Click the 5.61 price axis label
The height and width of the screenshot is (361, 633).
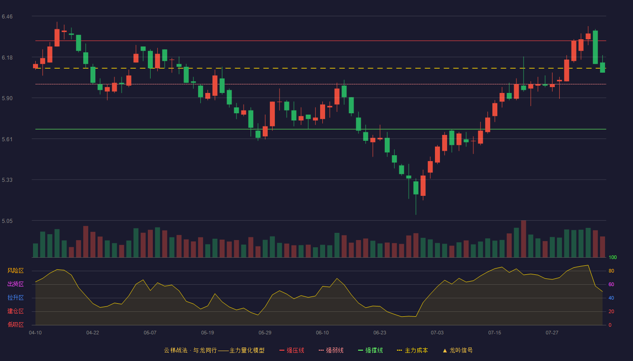(x=7, y=139)
